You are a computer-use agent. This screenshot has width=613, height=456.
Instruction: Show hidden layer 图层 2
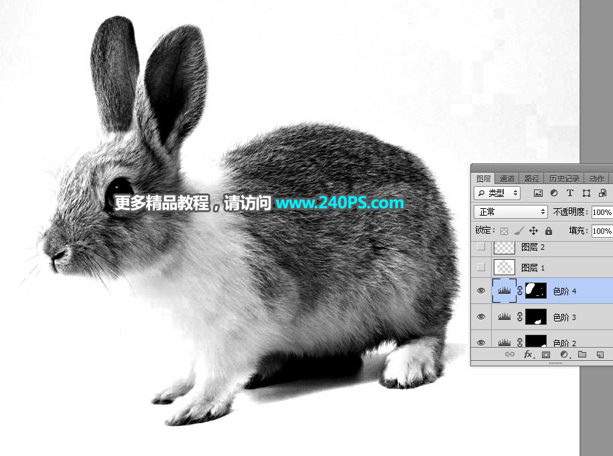[x=481, y=246]
